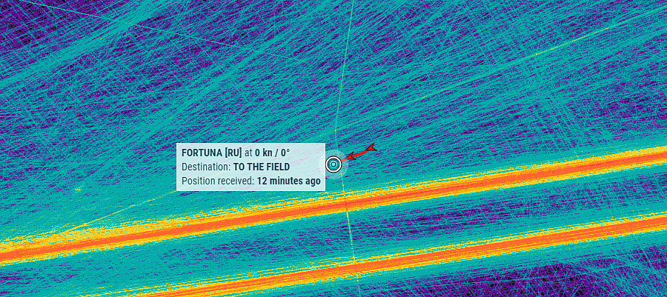Select the FORTUNA stationary vessel circle marker

[333, 164]
